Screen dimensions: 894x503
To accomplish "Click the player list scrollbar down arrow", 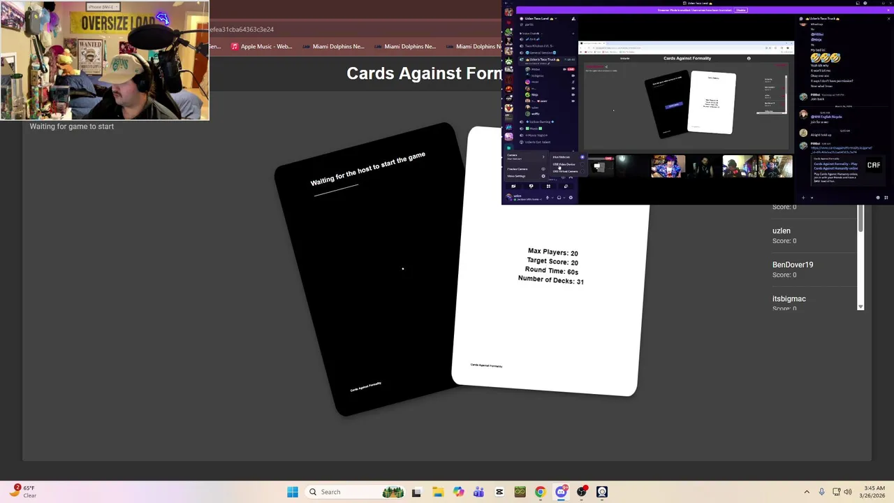I will 860,307.
